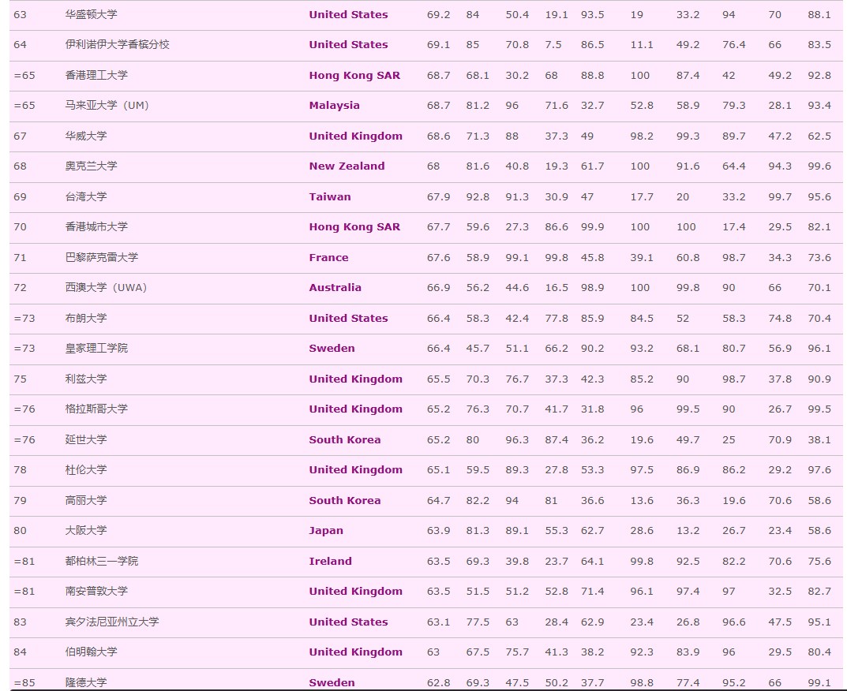Screen dimensions: 847x691
Task: Select 杜伦大学 entry
Action: (x=86, y=469)
